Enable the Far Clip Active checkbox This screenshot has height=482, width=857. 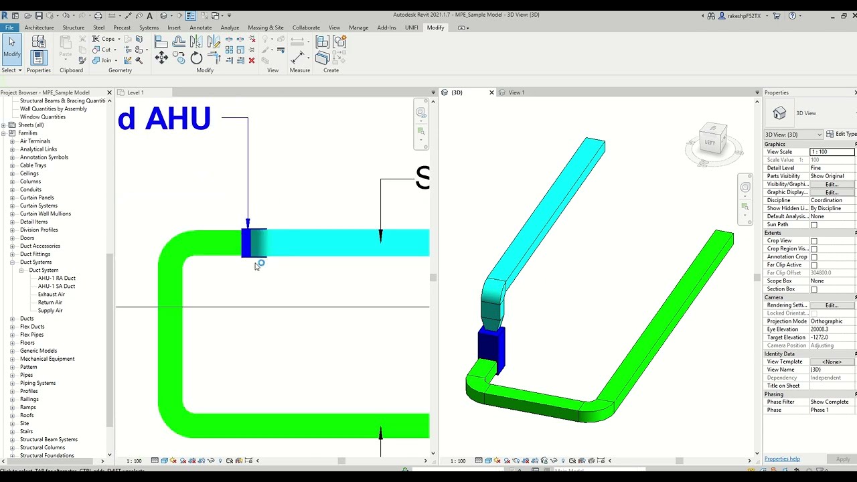[x=814, y=265]
